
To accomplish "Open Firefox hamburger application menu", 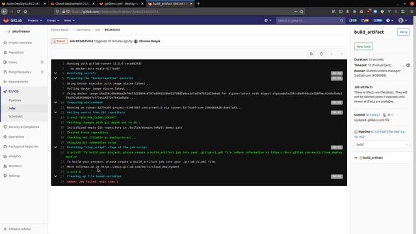I will (x=411, y=12).
